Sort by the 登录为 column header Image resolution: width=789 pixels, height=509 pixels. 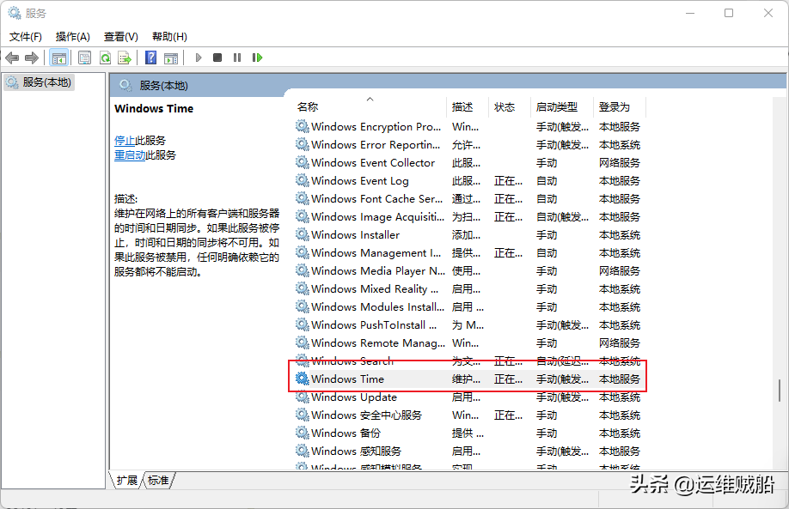pos(620,106)
